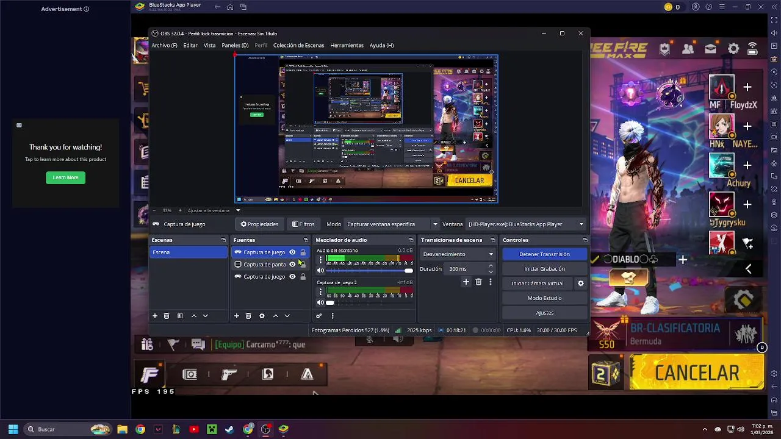Toggle lock on last Captura de juego source

click(303, 277)
